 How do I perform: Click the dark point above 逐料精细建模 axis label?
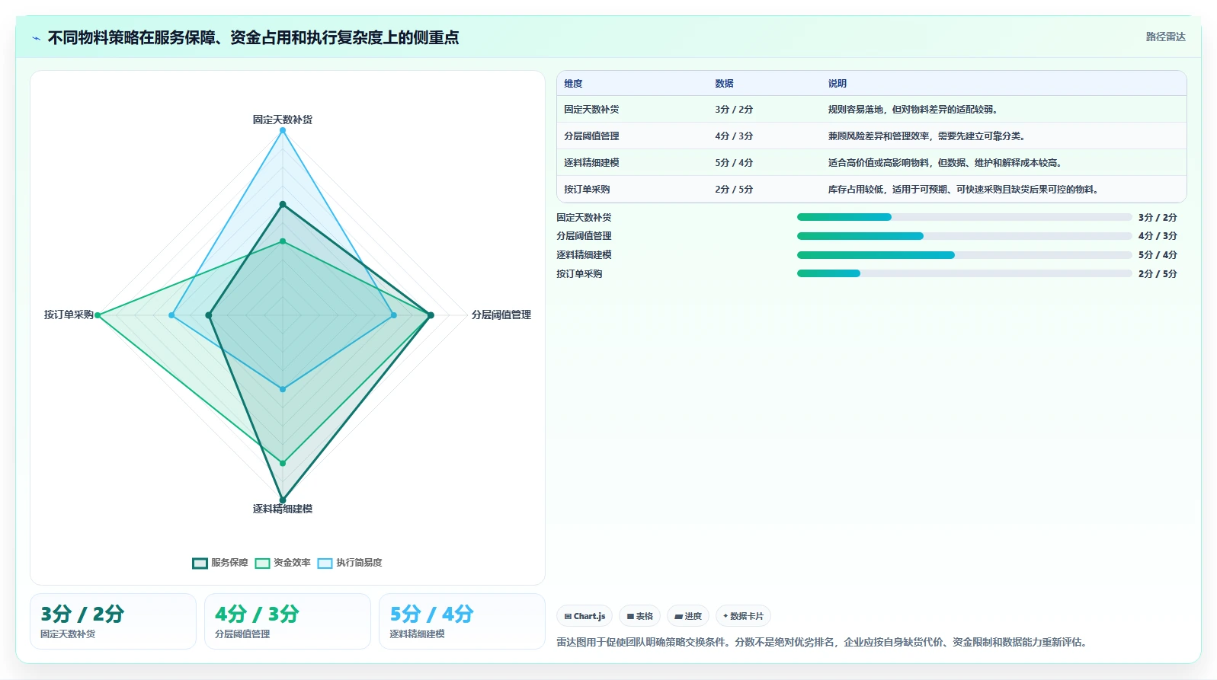[283, 500]
